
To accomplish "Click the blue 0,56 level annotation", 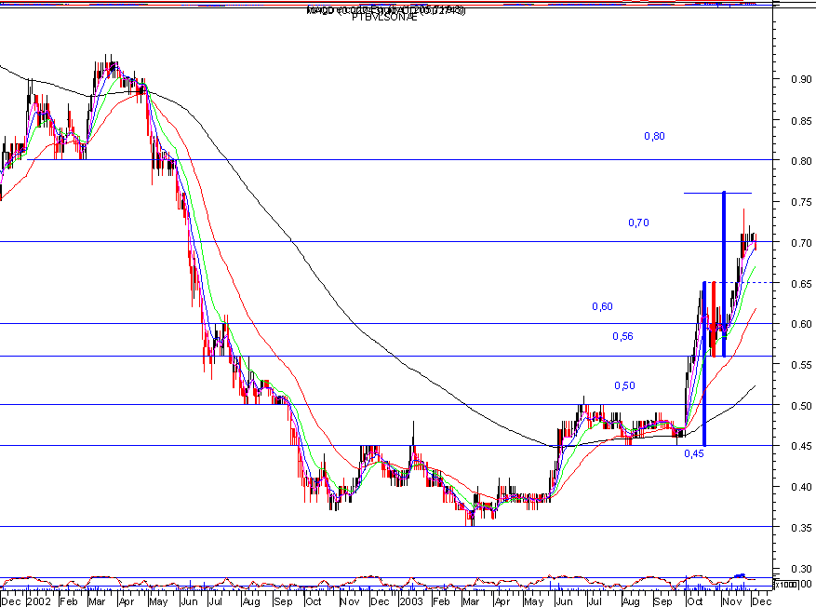I will pos(622,336).
